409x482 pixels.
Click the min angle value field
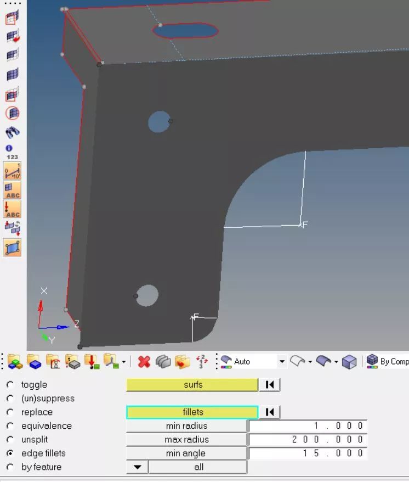[x=308, y=453]
